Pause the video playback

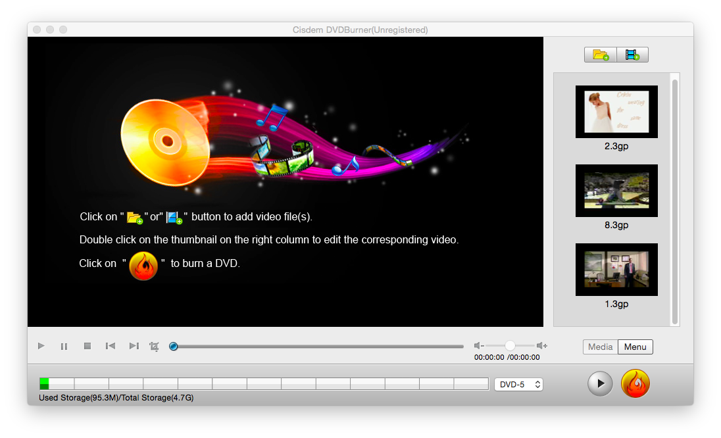(x=64, y=346)
